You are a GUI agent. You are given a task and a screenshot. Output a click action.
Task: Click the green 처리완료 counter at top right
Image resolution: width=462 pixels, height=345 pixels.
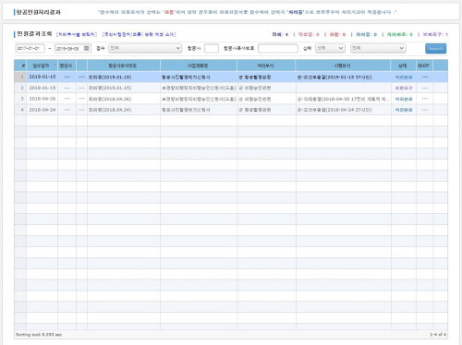399,34
